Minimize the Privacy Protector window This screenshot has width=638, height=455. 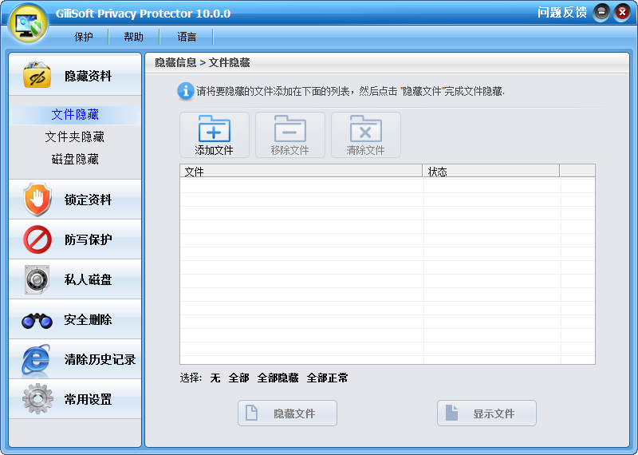601,13
